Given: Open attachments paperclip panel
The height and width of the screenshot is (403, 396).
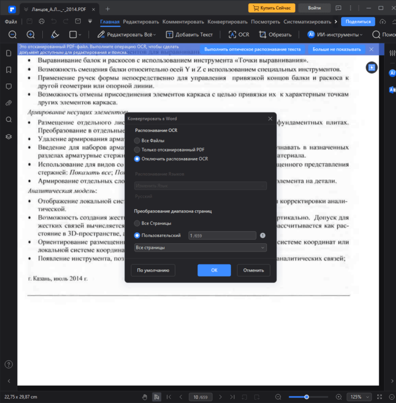Looking at the screenshot, I should [9, 103].
